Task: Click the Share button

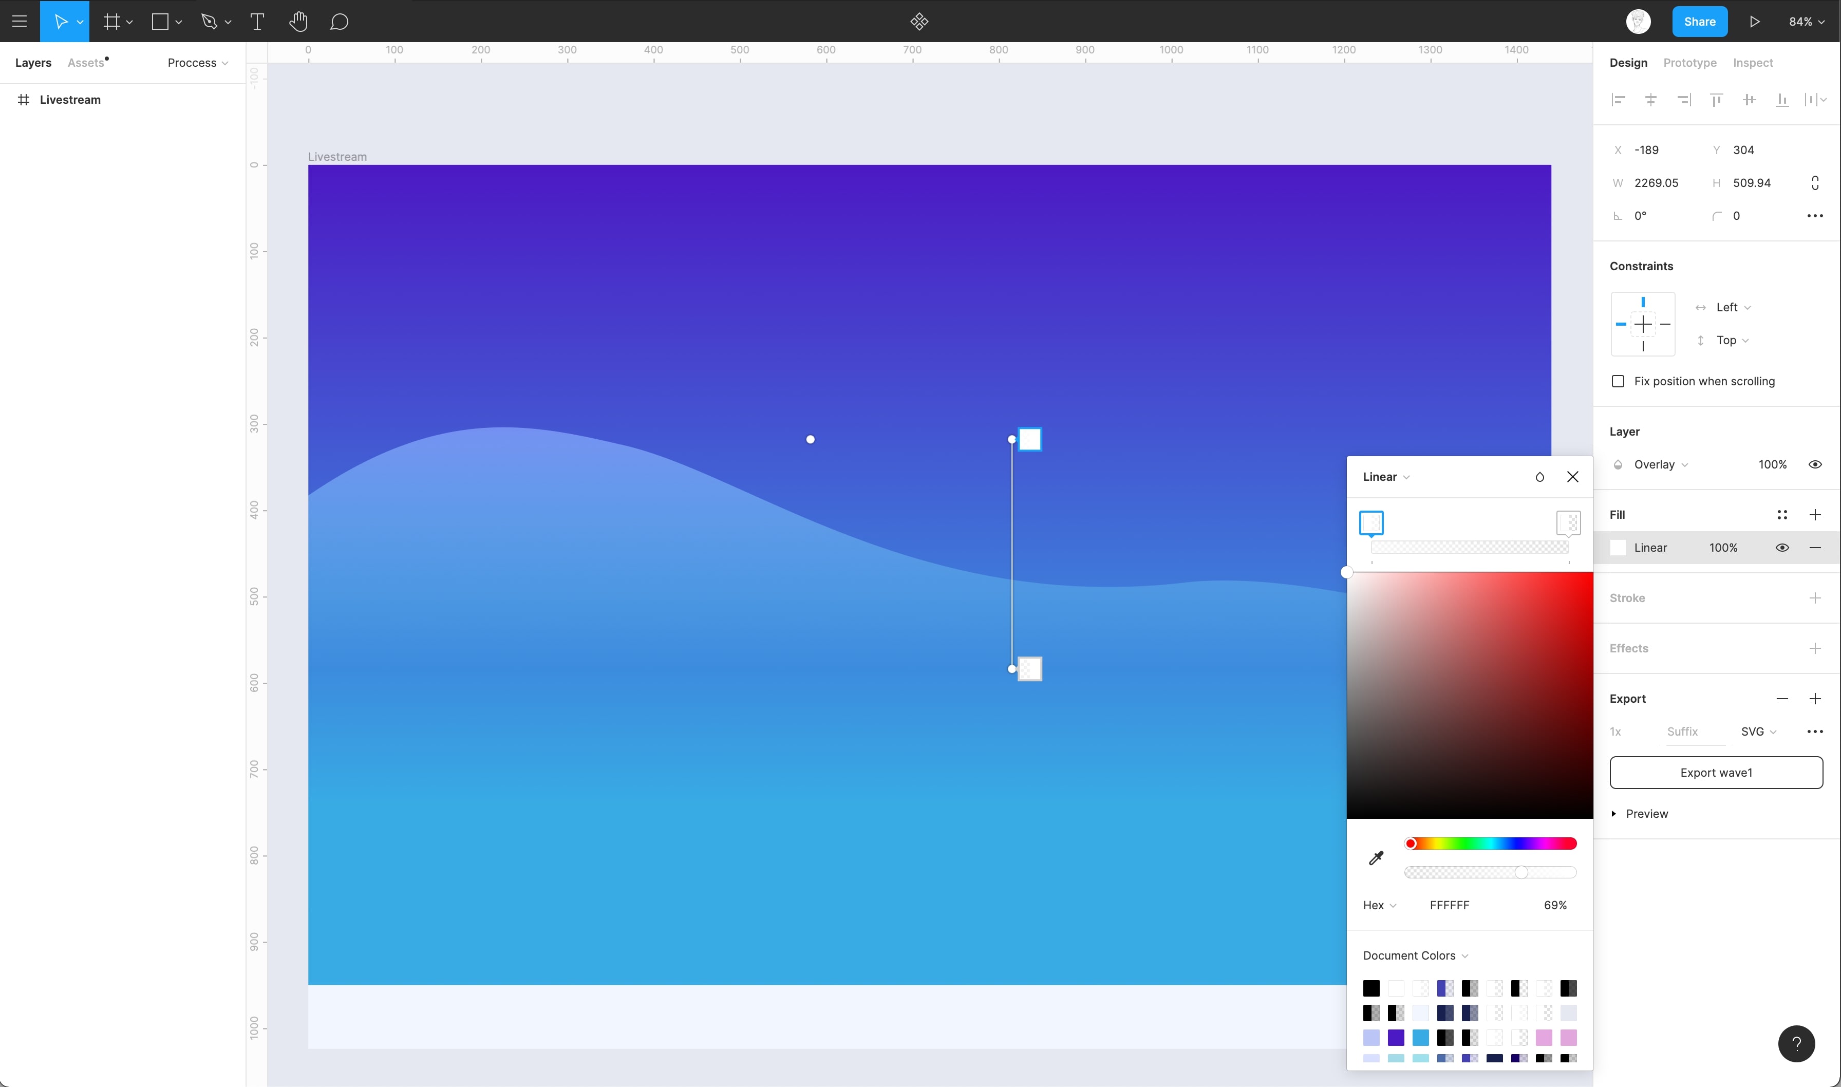Action: pyautogui.click(x=1700, y=21)
